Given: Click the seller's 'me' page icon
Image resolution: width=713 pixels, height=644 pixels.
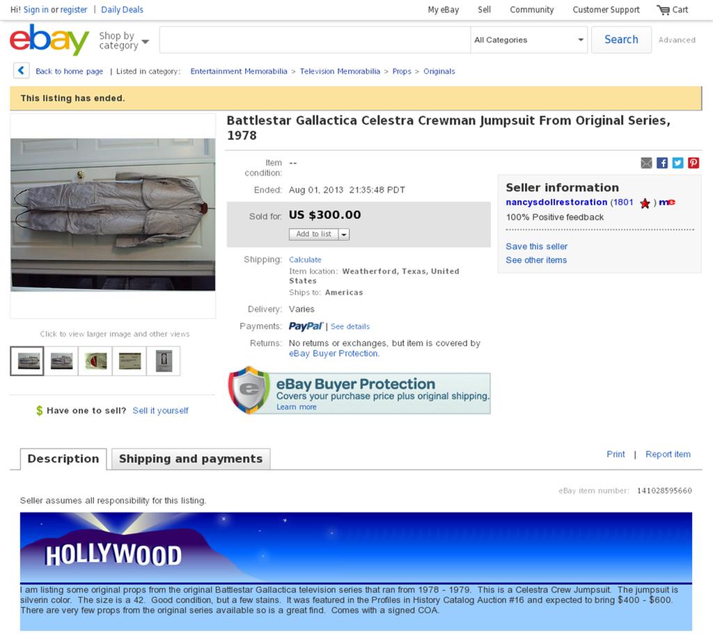Looking at the screenshot, I should 667,202.
